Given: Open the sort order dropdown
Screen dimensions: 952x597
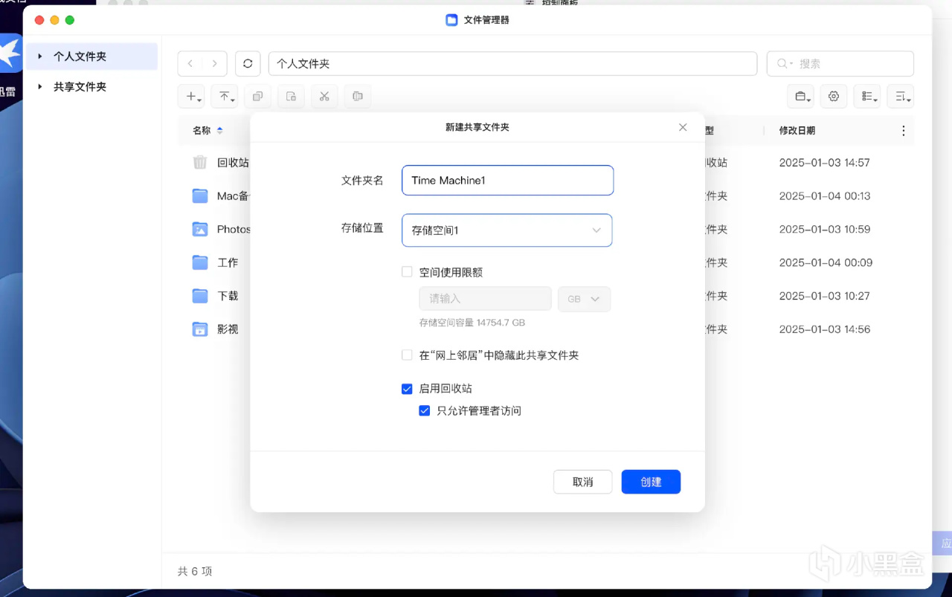Looking at the screenshot, I should (901, 97).
